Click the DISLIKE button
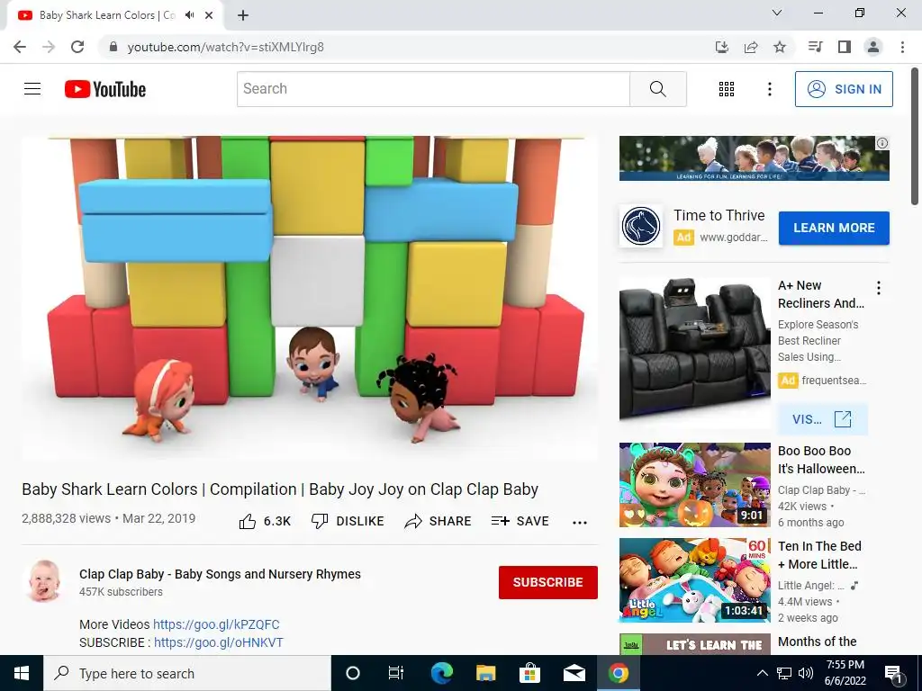The height and width of the screenshot is (691, 922). [348, 521]
